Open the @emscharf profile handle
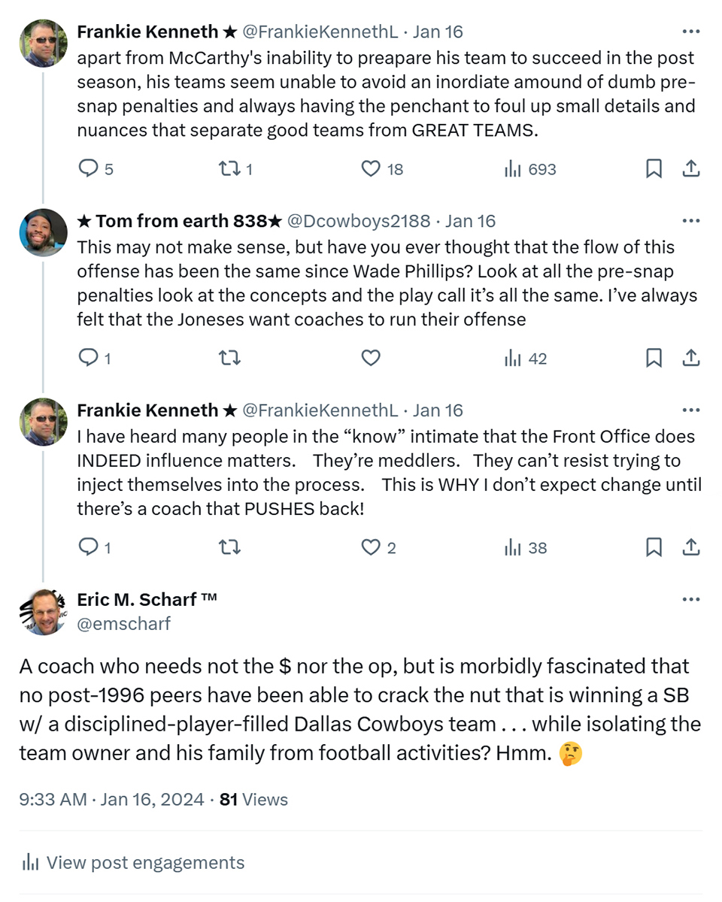This screenshot has height=902, width=722. [x=124, y=623]
